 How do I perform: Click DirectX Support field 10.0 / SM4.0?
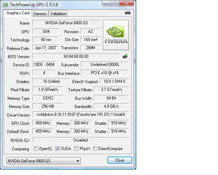click(114, 81)
